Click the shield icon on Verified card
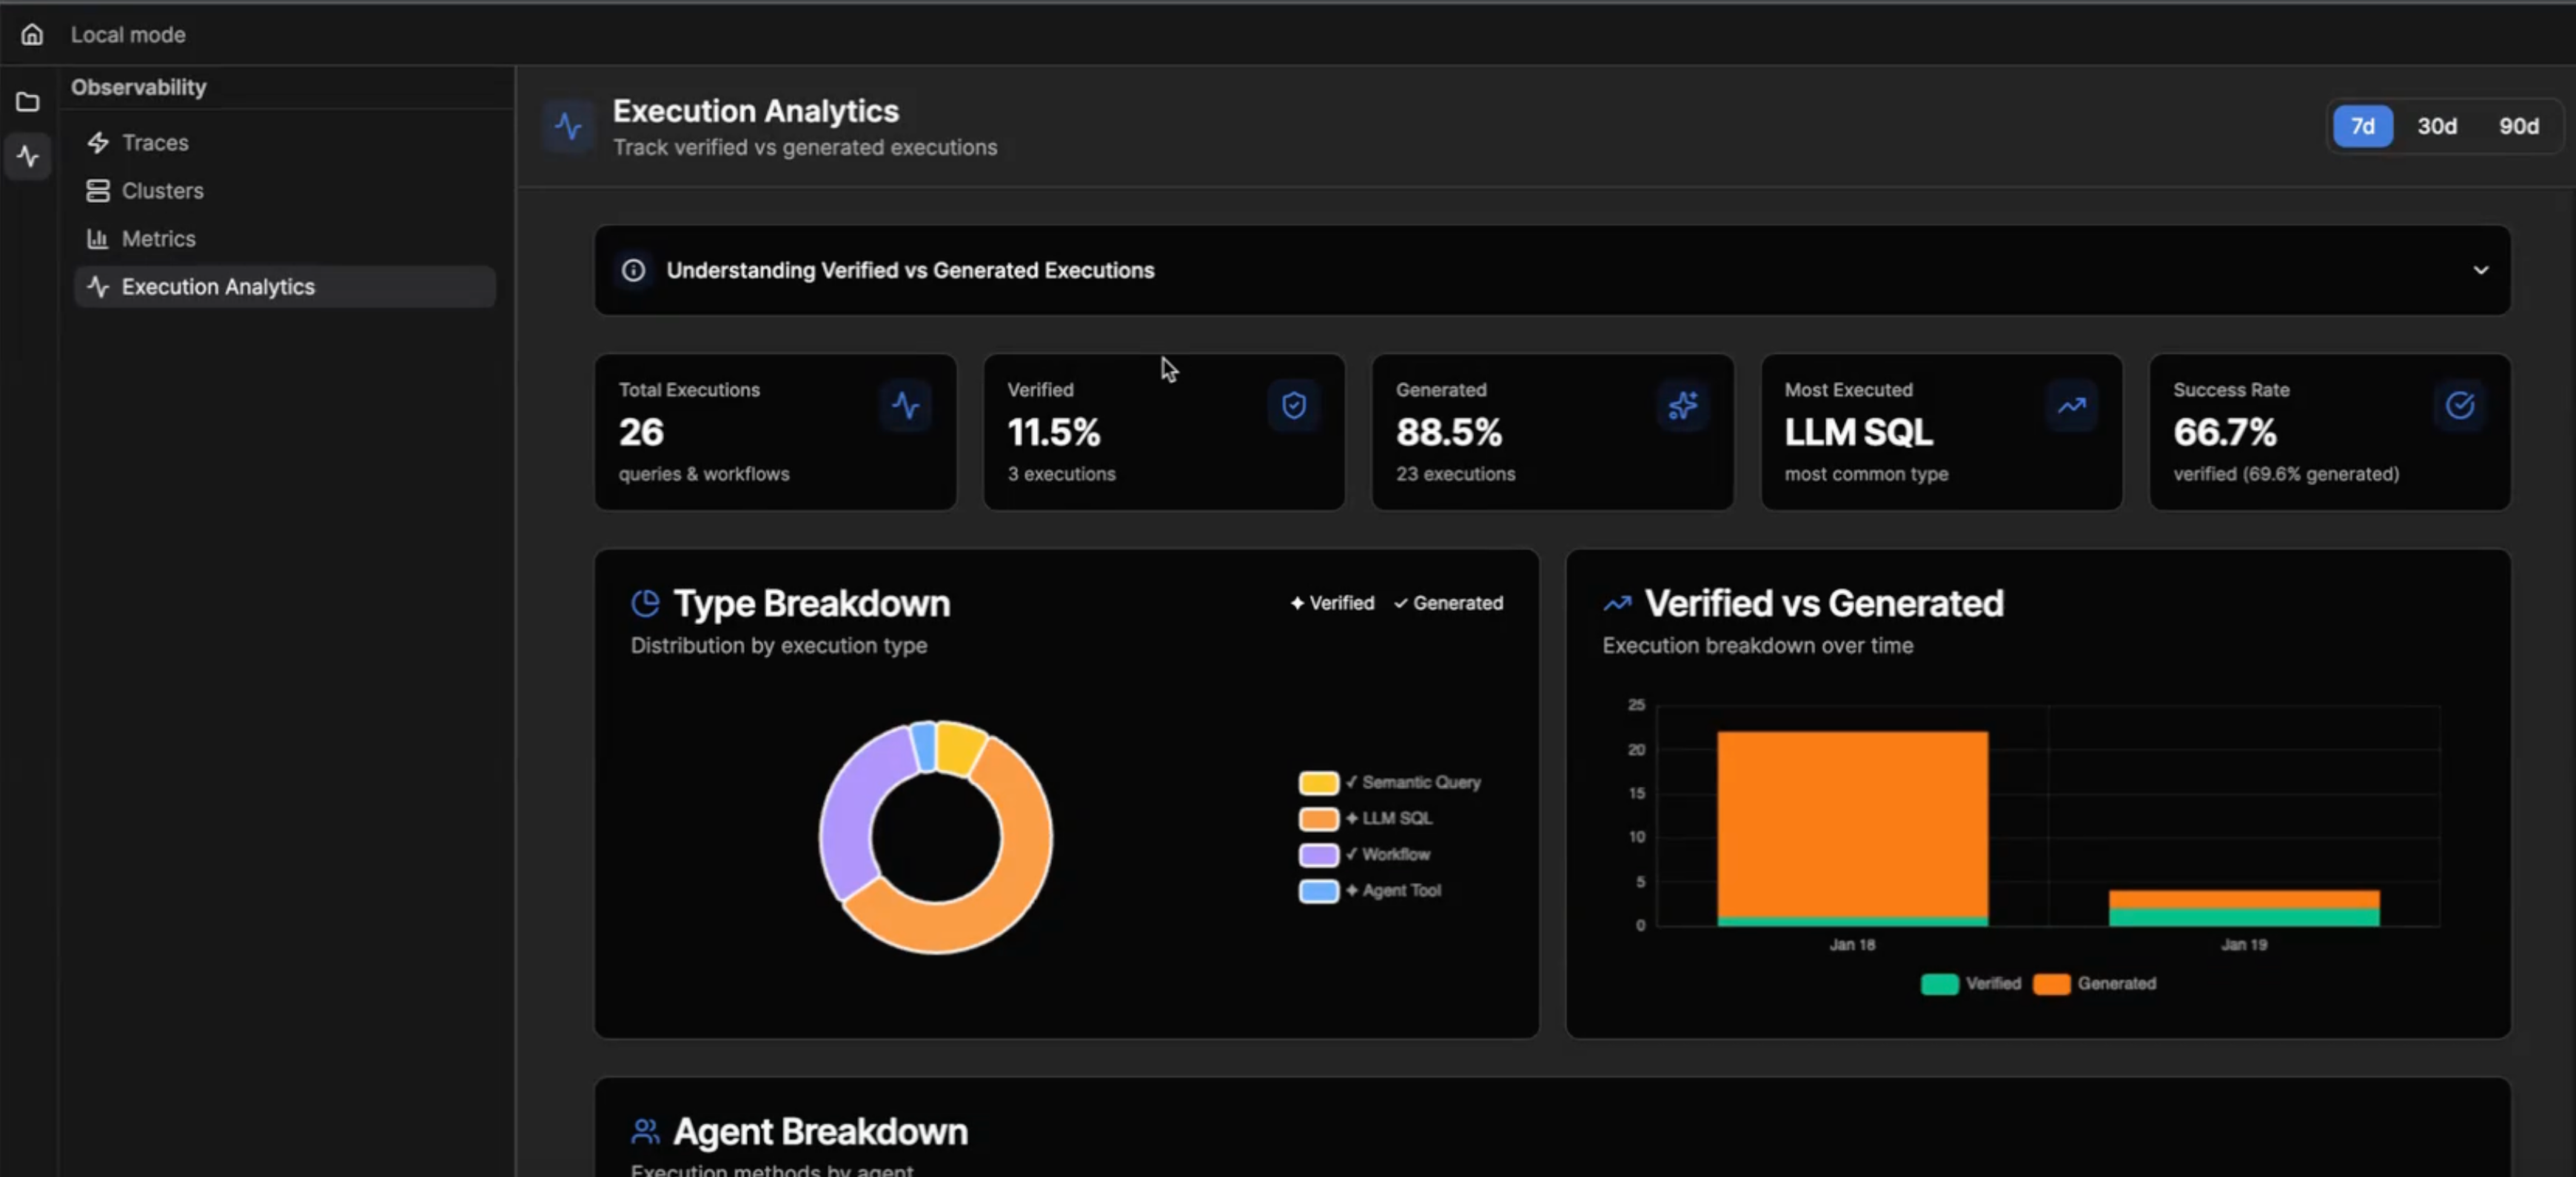The width and height of the screenshot is (2576, 1177). point(1293,405)
